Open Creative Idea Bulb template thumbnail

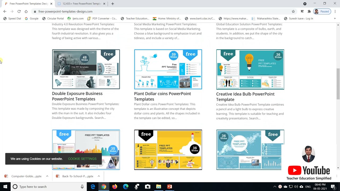(x=250, y=69)
